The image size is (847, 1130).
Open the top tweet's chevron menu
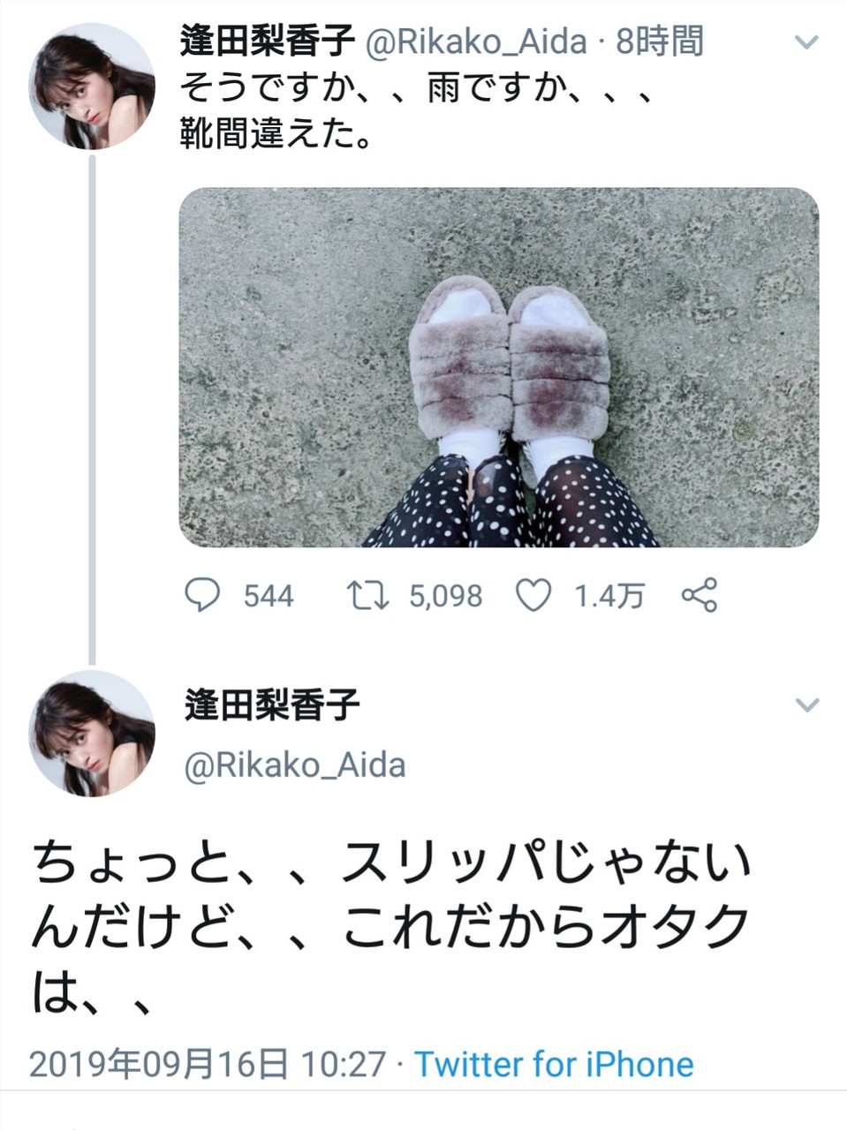[807, 41]
